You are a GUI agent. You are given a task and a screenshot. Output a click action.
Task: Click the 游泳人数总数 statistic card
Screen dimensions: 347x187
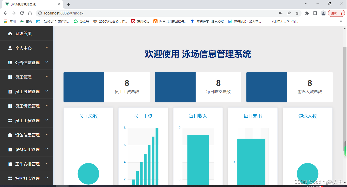tap(290, 87)
